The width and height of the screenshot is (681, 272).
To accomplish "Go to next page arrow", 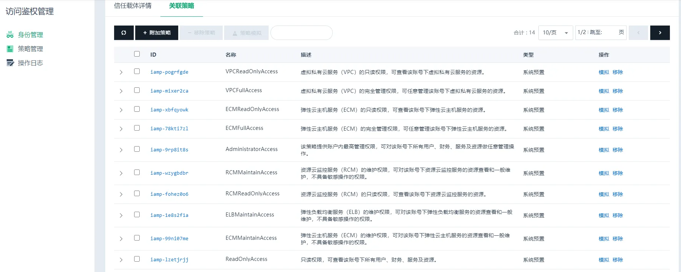I will [x=660, y=33].
